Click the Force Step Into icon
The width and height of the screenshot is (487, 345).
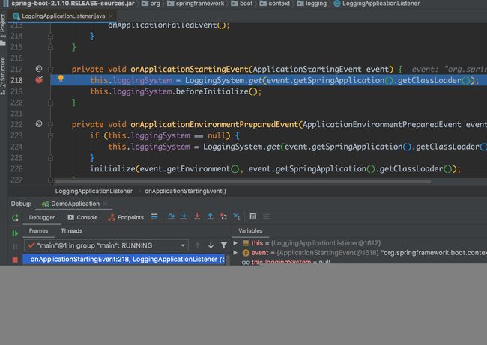(197, 216)
